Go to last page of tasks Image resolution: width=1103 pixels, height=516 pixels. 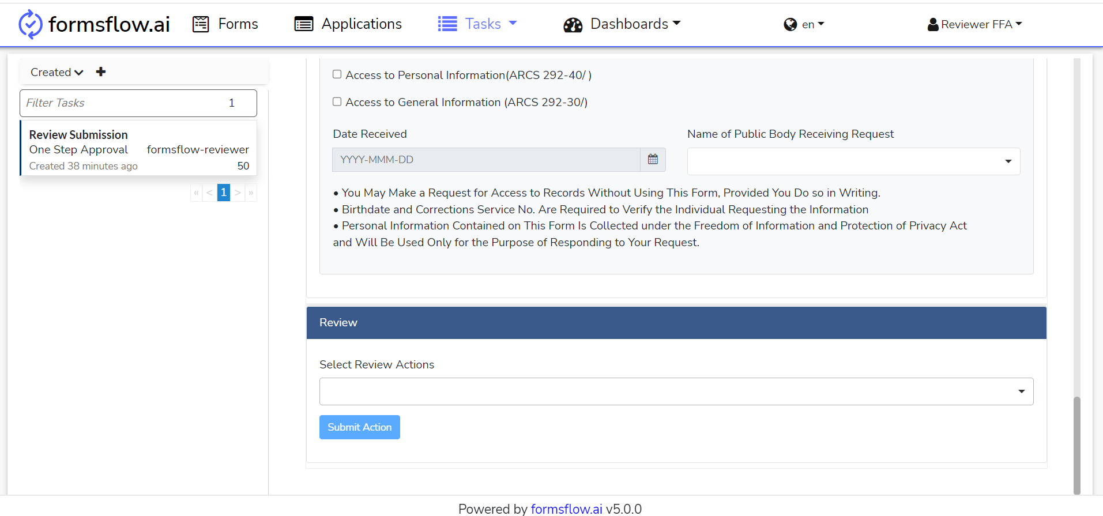pyautogui.click(x=251, y=193)
